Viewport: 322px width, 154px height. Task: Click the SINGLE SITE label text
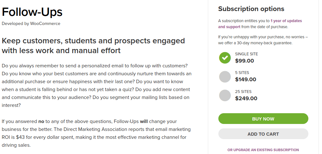point(247,54)
